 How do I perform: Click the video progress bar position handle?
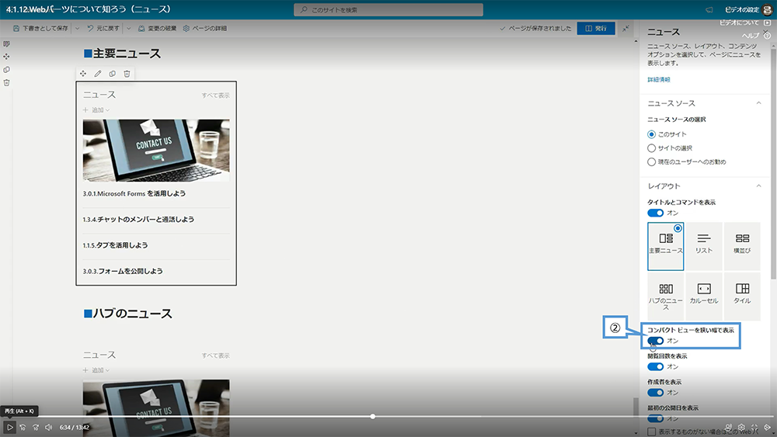(x=373, y=416)
